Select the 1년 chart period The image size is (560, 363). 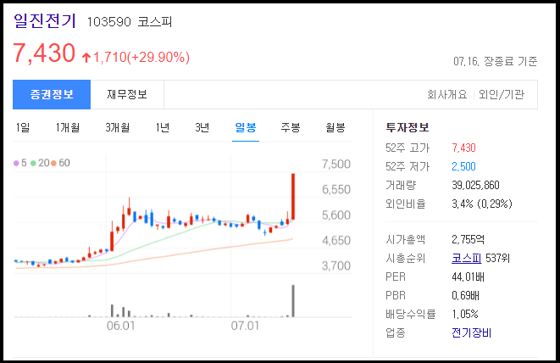(162, 127)
